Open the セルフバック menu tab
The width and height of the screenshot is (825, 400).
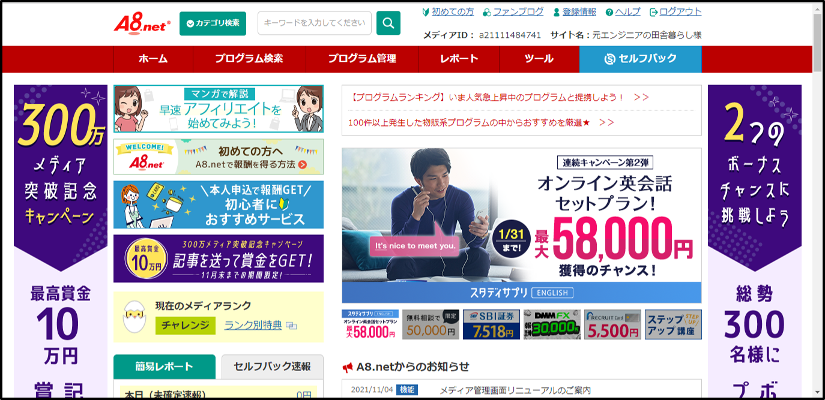[640, 59]
